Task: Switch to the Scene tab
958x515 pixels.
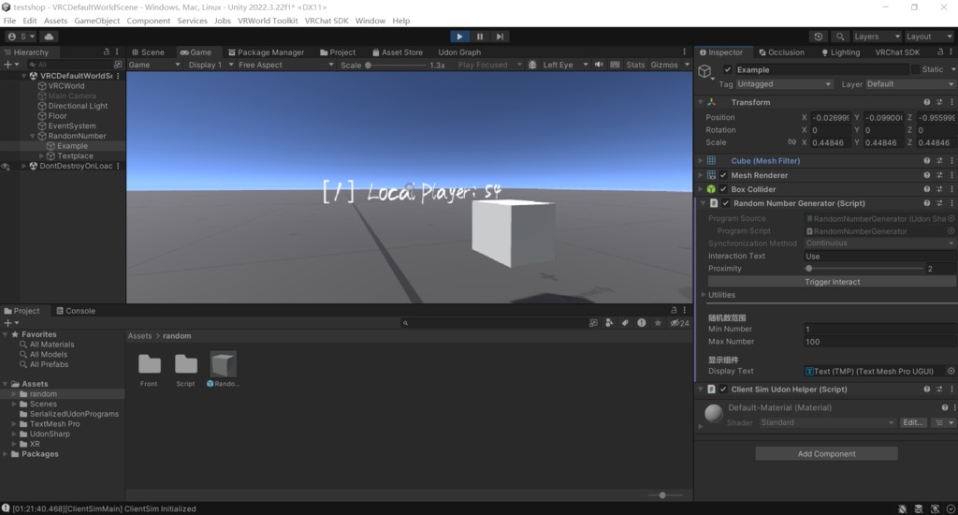Action: coord(148,52)
